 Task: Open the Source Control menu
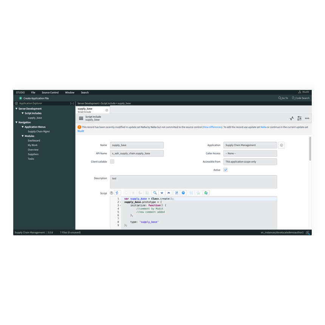pyautogui.click(x=50, y=92)
